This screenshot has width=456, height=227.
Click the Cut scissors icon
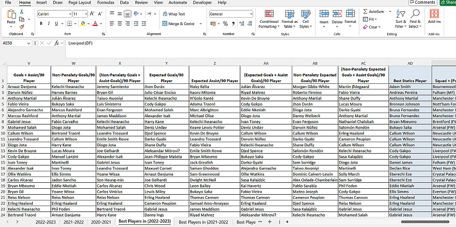tap(21, 12)
